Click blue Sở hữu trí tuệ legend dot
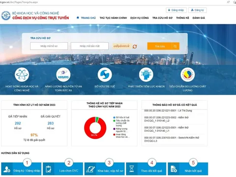 pos(114,118)
